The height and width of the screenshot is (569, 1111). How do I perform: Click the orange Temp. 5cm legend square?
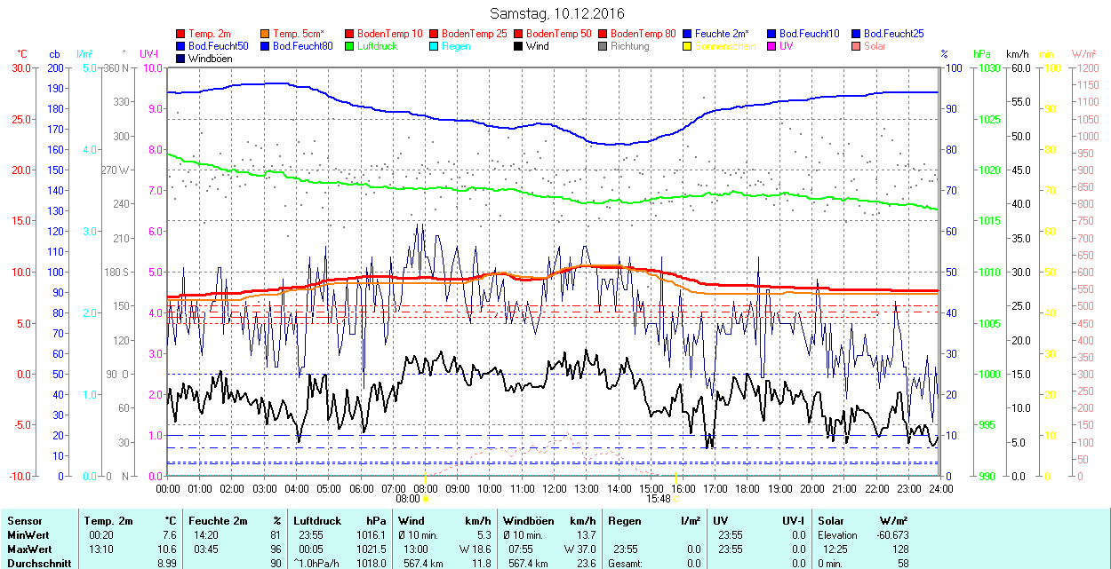point(266,34)
